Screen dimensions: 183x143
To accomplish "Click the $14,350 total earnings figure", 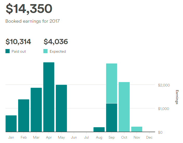I will click(x=29, y=9).
